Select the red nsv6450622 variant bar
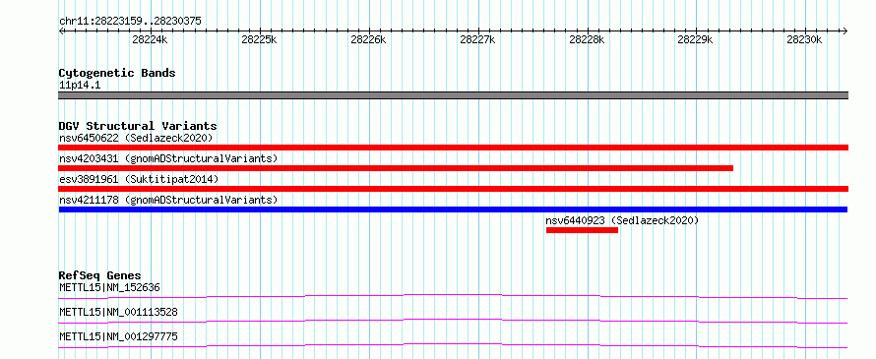The height and width of the screenshot is (359, 876). (x=453, y=148)
